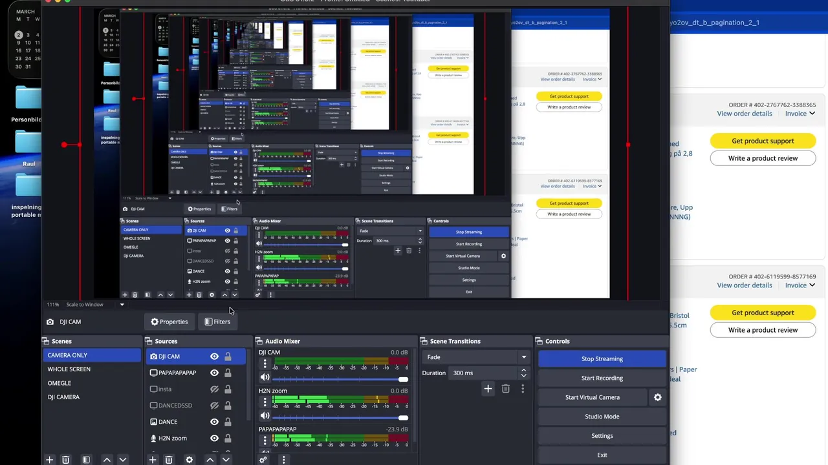
Task: Click Write a product review for order 402-2767762-3388365
Action: point(763,158)
